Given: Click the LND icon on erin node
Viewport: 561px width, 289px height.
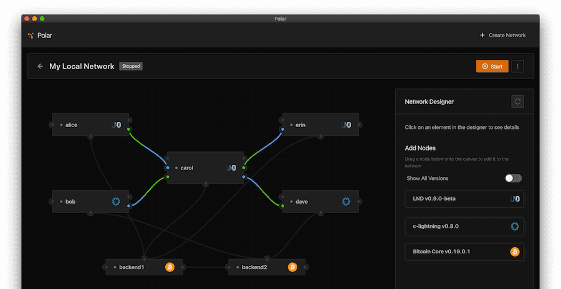Looking at the screenshot, I should click(x=347, y=125).
